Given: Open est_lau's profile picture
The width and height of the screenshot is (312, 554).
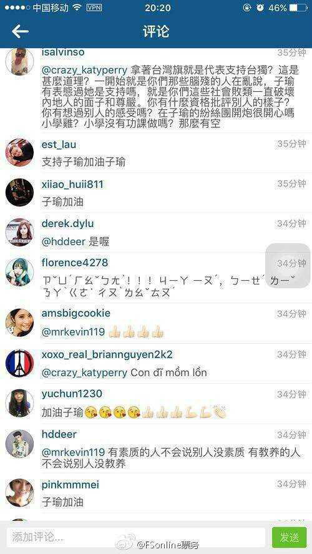Looking at the screenshot, I should click(19, 152).
